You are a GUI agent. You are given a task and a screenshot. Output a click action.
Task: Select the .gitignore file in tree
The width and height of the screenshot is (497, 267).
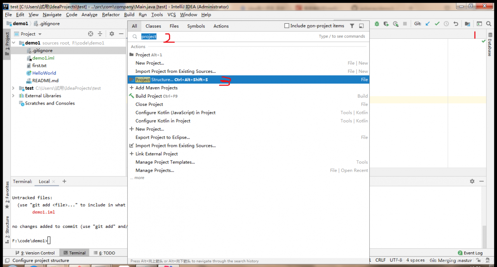(x=42, y=51)
